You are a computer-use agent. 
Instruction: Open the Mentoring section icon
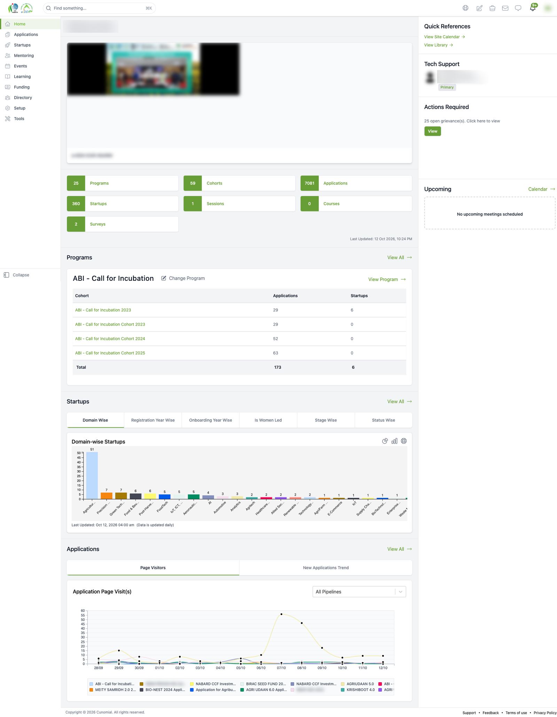coord(8,56)
